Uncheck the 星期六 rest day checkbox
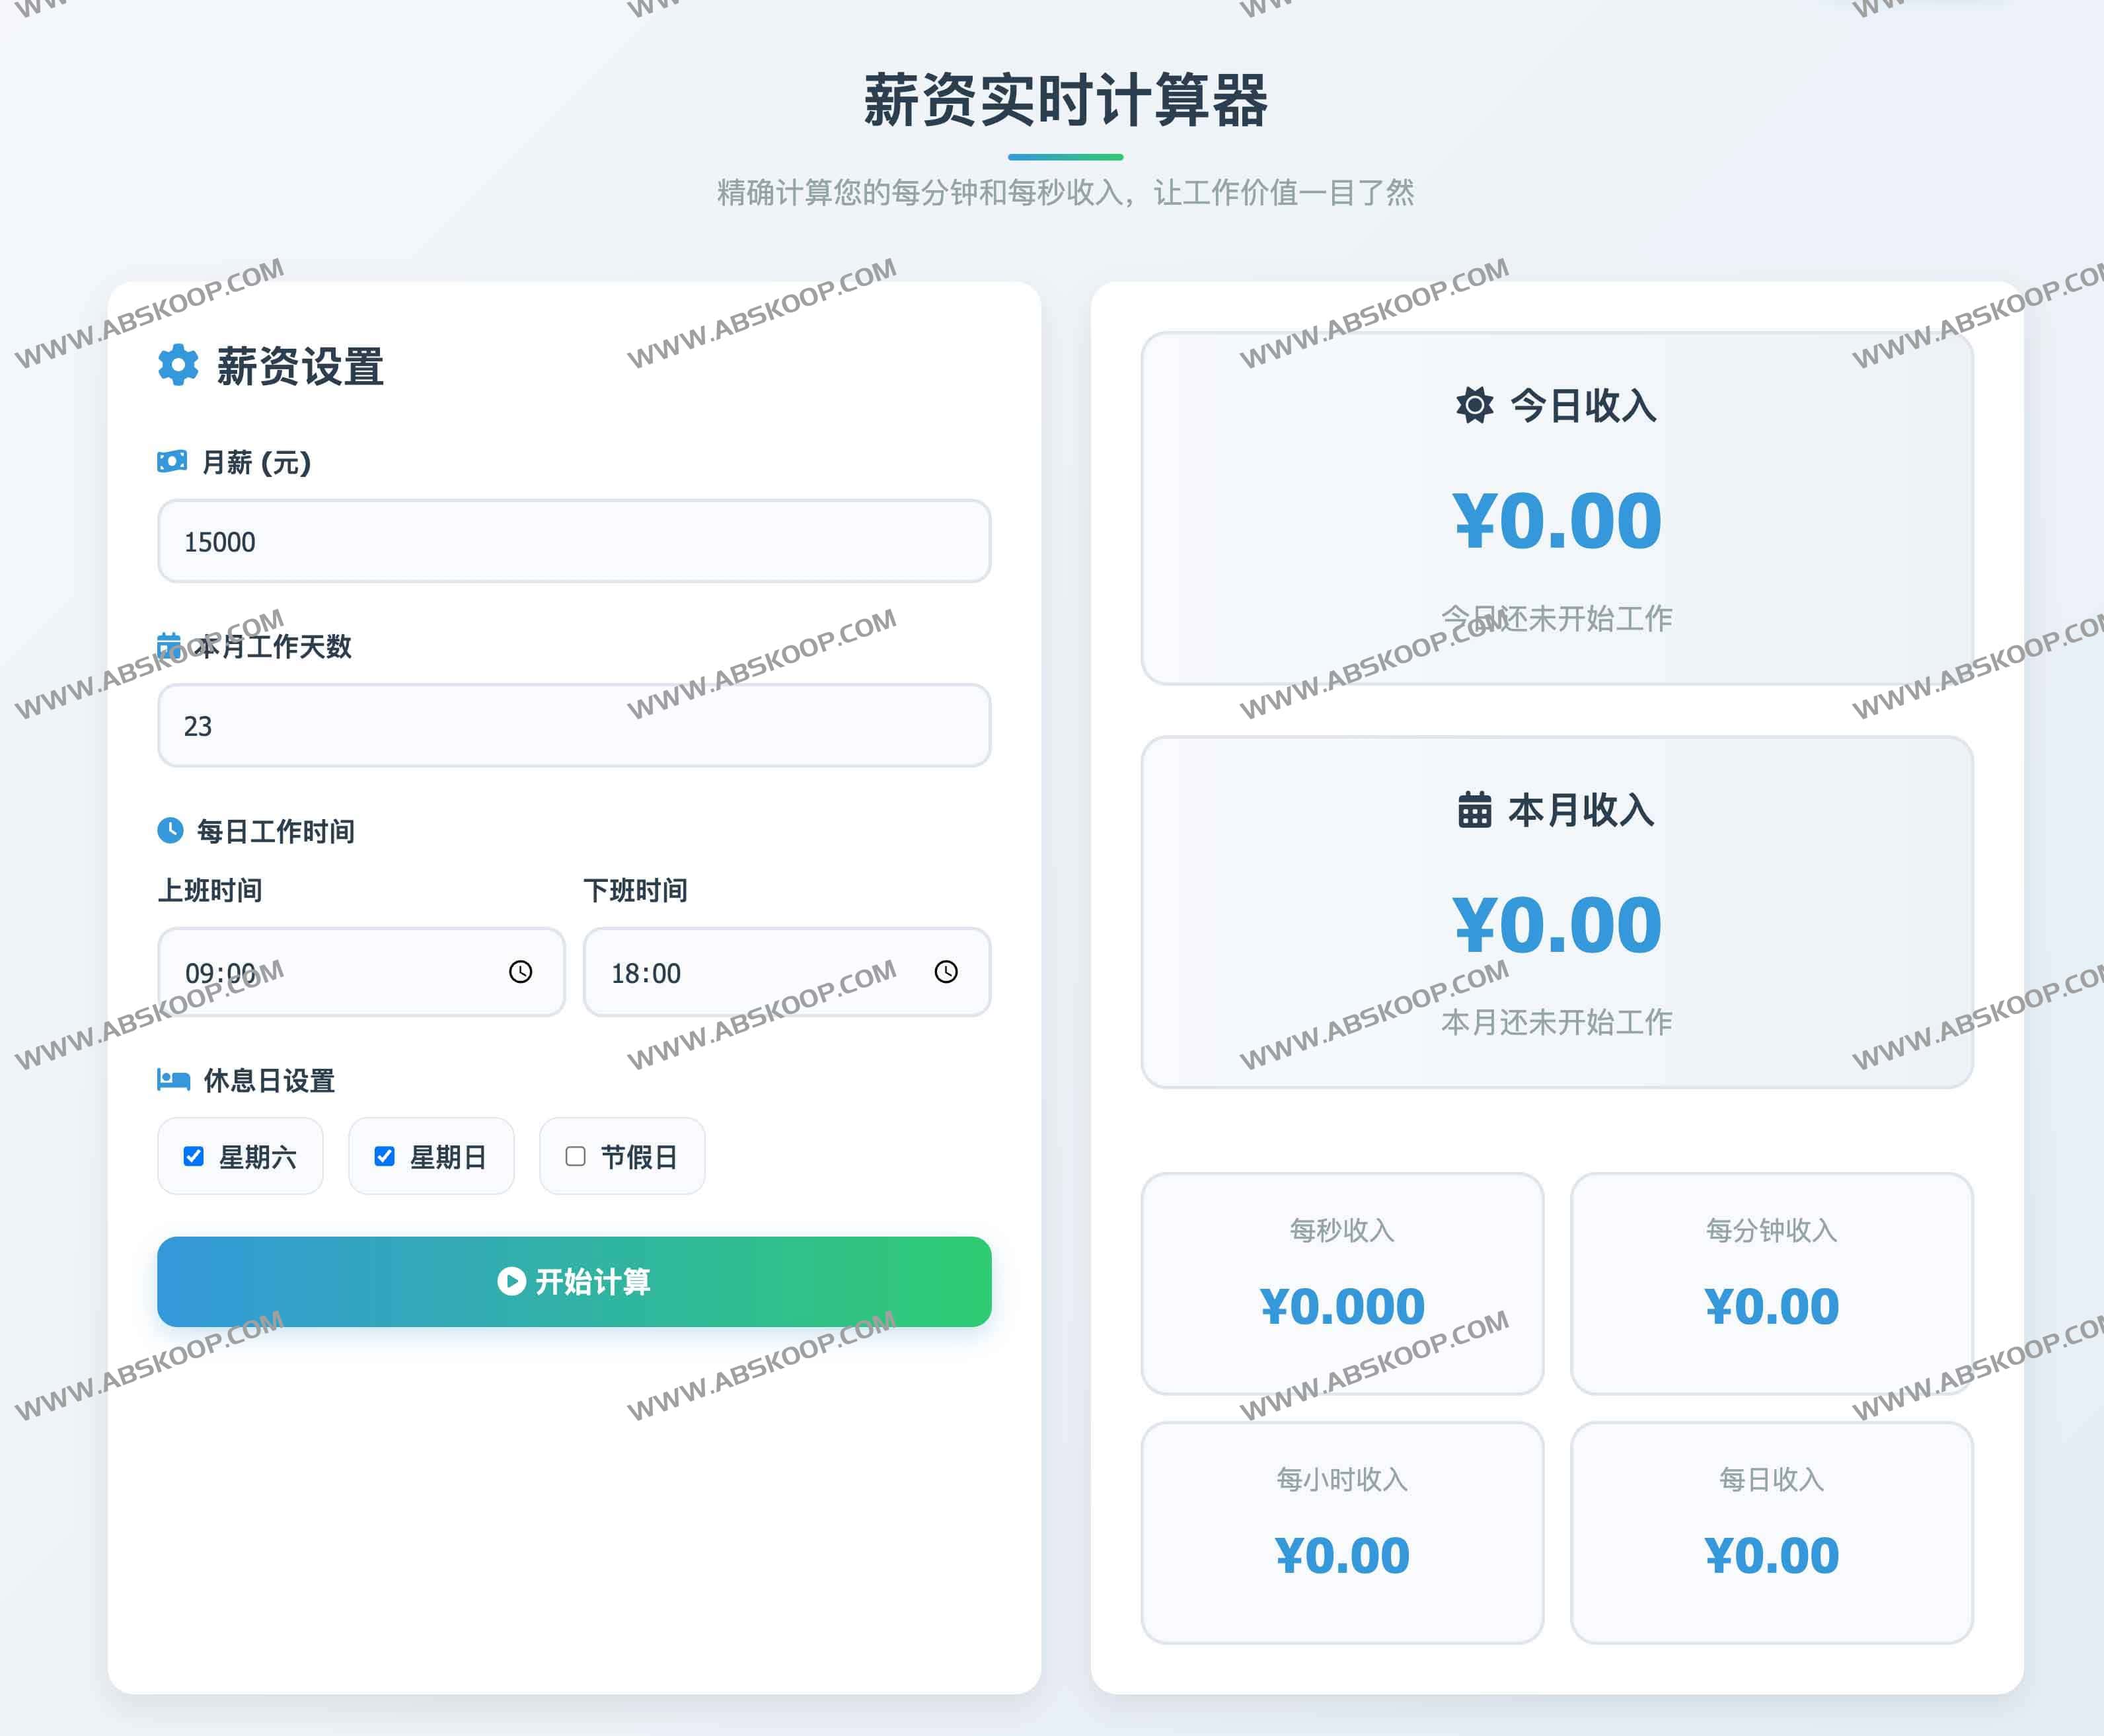This screenshot has width=2104, height=1736. (x=194, y=1156)
